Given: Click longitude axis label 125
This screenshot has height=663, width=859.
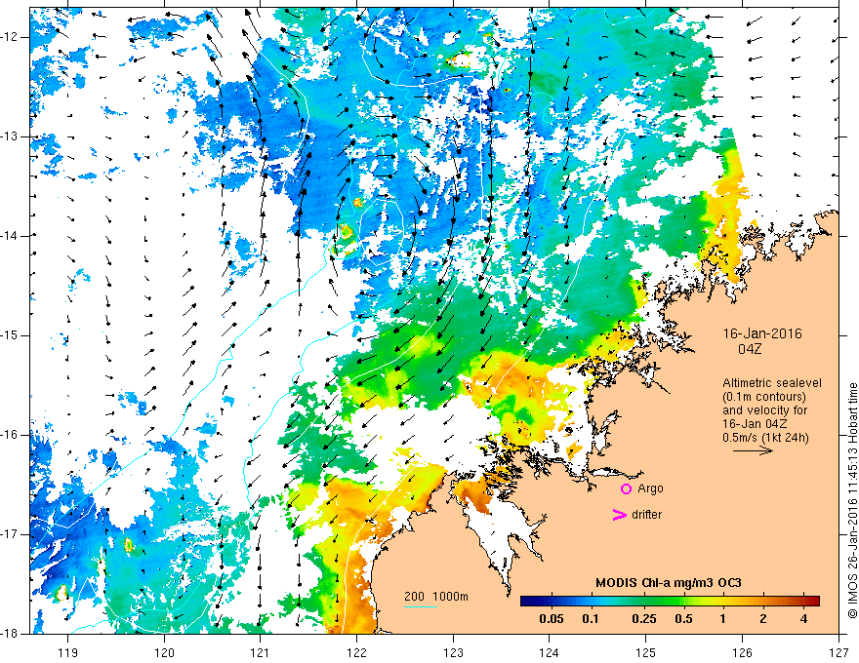Looking at the screenshot, I should tap(646, 652).
